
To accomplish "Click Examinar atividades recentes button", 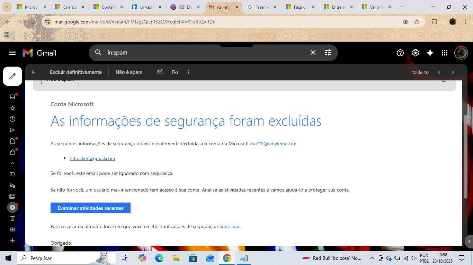I will [x=90, y=208].
